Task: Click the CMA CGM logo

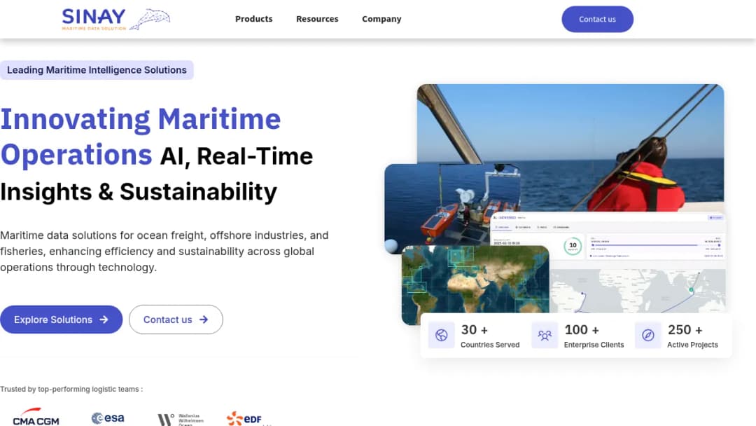Action: coord(36,418)
